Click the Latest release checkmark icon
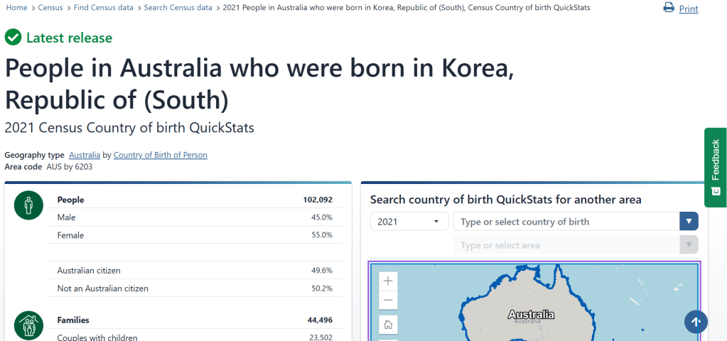Viewport: 727px width, 341px height. [x=13, y=38]
